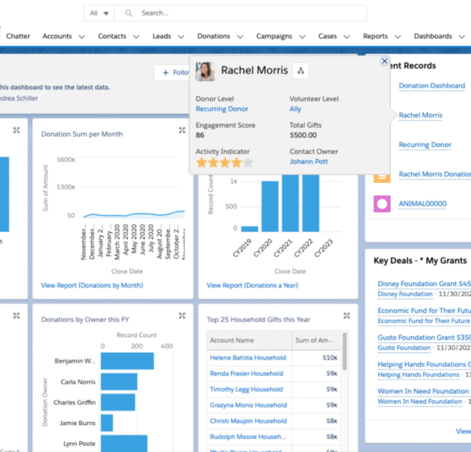Open hierarchy icon next to Rachel Morris
The image size is (471, 452).
click(x=301, y=71)
